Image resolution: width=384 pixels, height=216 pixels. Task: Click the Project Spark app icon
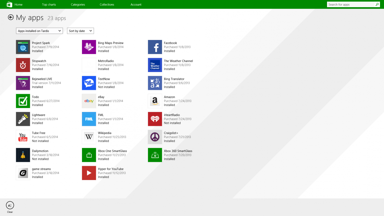pos(23,47)
